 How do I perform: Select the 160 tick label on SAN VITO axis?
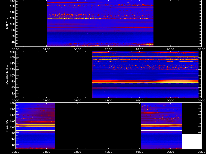[x=12, y=6]
